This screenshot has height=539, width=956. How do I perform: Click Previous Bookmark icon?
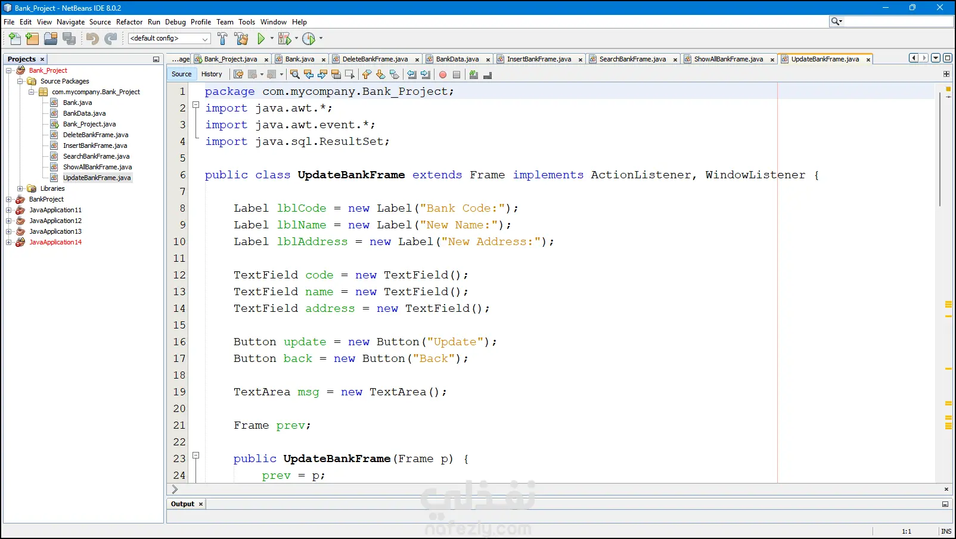click(367, 75)
